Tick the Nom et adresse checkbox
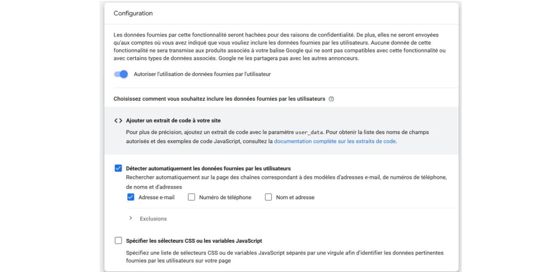Screen dimensions: 544x272 [268, 197]
